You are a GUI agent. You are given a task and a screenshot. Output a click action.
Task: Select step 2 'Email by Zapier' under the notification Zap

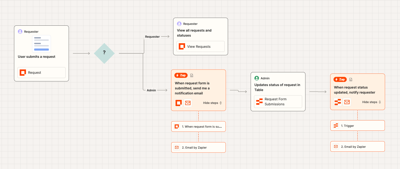click(x=198, y=147)
